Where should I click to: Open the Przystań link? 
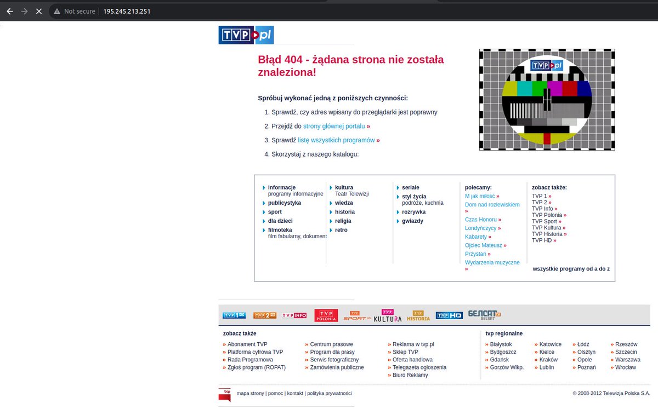[475, 254]
